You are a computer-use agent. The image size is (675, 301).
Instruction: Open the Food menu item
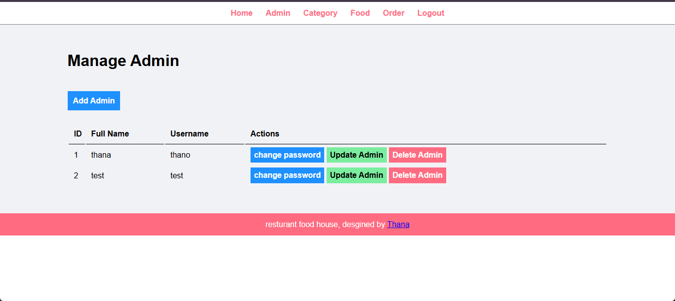tap(360, 13)
